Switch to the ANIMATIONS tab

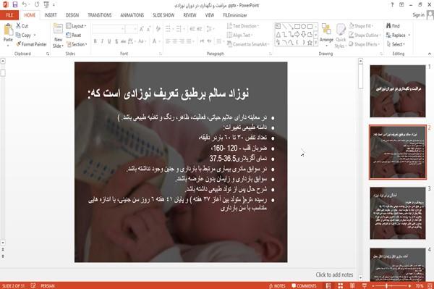(132, 15)
